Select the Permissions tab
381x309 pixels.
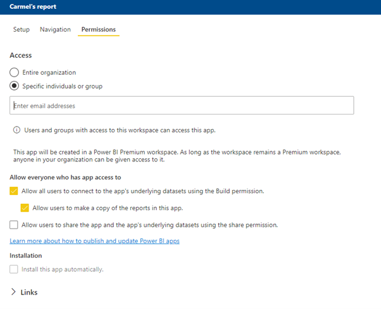[x=98, y=30]
